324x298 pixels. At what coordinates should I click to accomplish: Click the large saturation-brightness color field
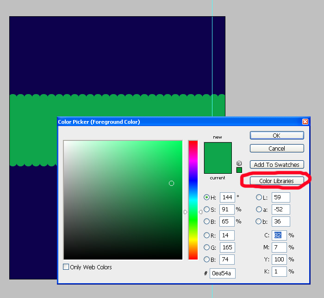pos(123,200)
